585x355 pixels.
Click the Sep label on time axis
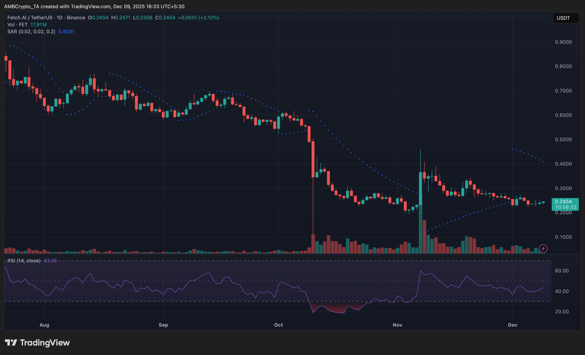(163, 325)
